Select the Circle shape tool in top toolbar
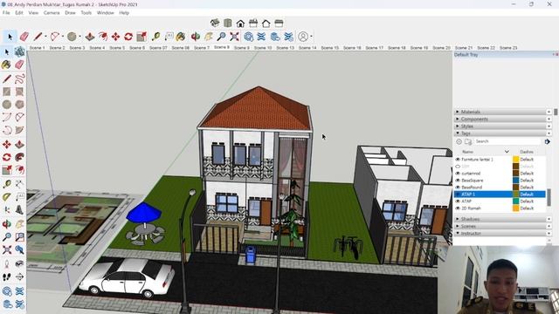The image size is (559, 314). click(x=72, y=37)
